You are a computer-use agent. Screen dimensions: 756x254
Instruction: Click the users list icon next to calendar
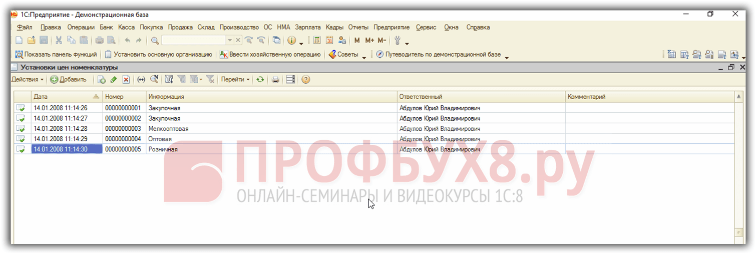342,41
